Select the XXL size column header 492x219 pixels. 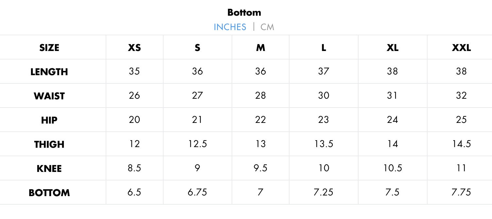click(x=461, y=48)
